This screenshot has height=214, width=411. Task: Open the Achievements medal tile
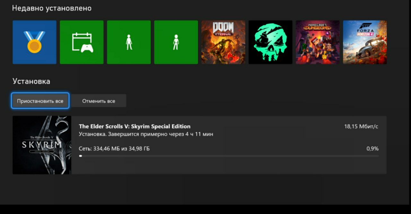click(34, 42)
